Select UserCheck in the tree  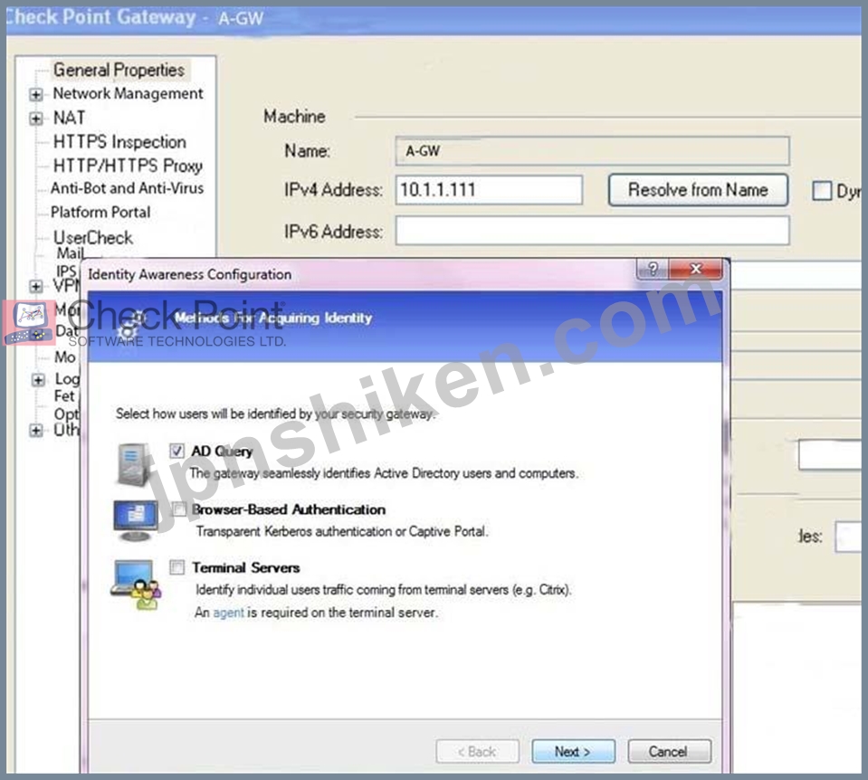[93, 237]
